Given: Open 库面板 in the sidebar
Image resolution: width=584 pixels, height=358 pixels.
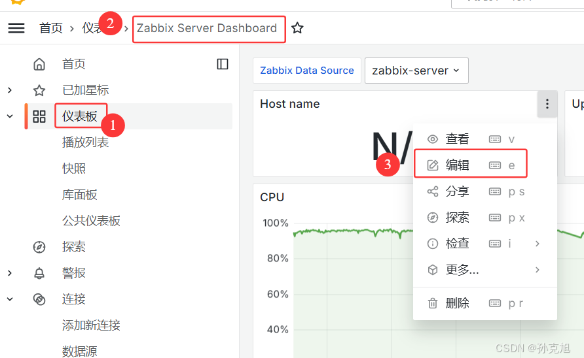Looking at the screenshot, I should coord(80,195).
